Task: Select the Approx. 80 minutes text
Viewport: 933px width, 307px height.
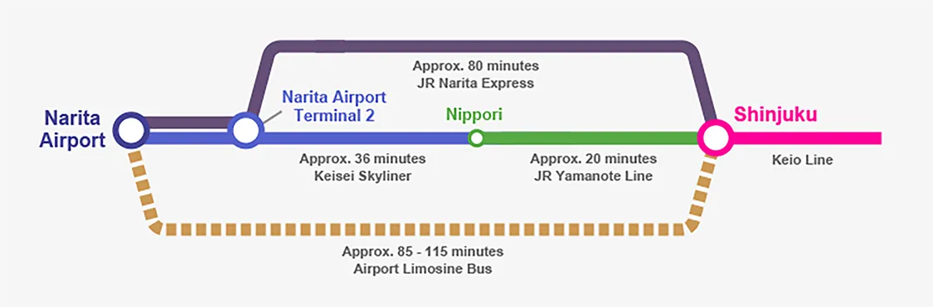Action: (475, 66)
